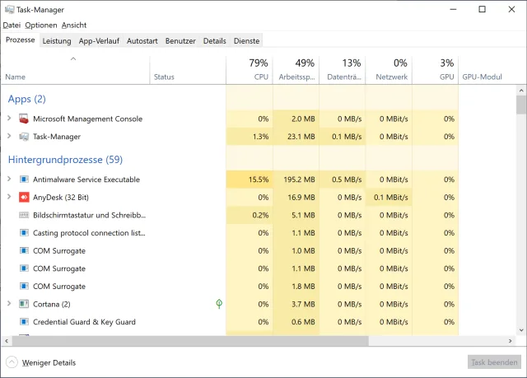Click the Credential Guard & Key Guard icon
The width and height of the screenshot is (527, 378).
tap(23, 322)
